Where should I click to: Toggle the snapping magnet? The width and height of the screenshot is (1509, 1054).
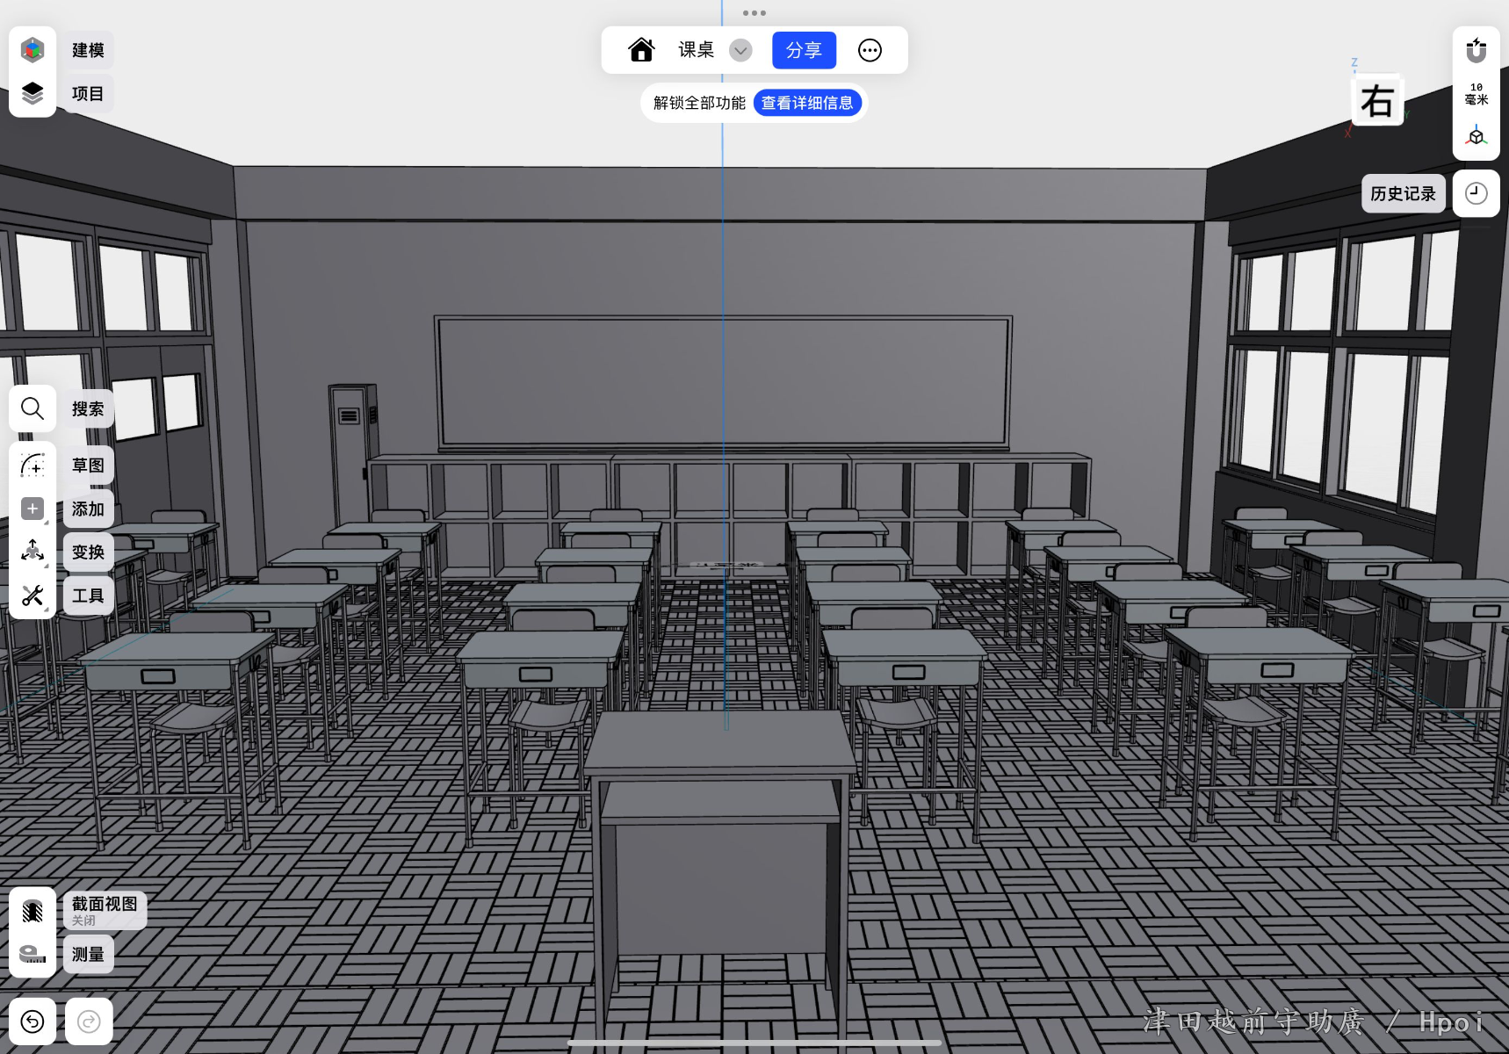[1476, 50]
